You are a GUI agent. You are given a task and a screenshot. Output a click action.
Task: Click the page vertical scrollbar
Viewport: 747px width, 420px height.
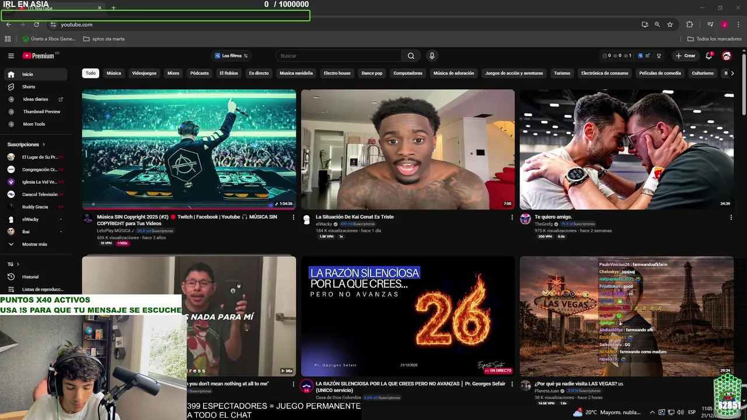pos(743,85)
